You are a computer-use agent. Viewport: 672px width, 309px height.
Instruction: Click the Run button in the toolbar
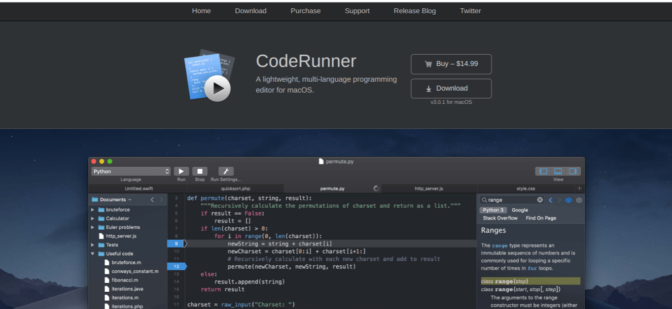pos(181,171)
